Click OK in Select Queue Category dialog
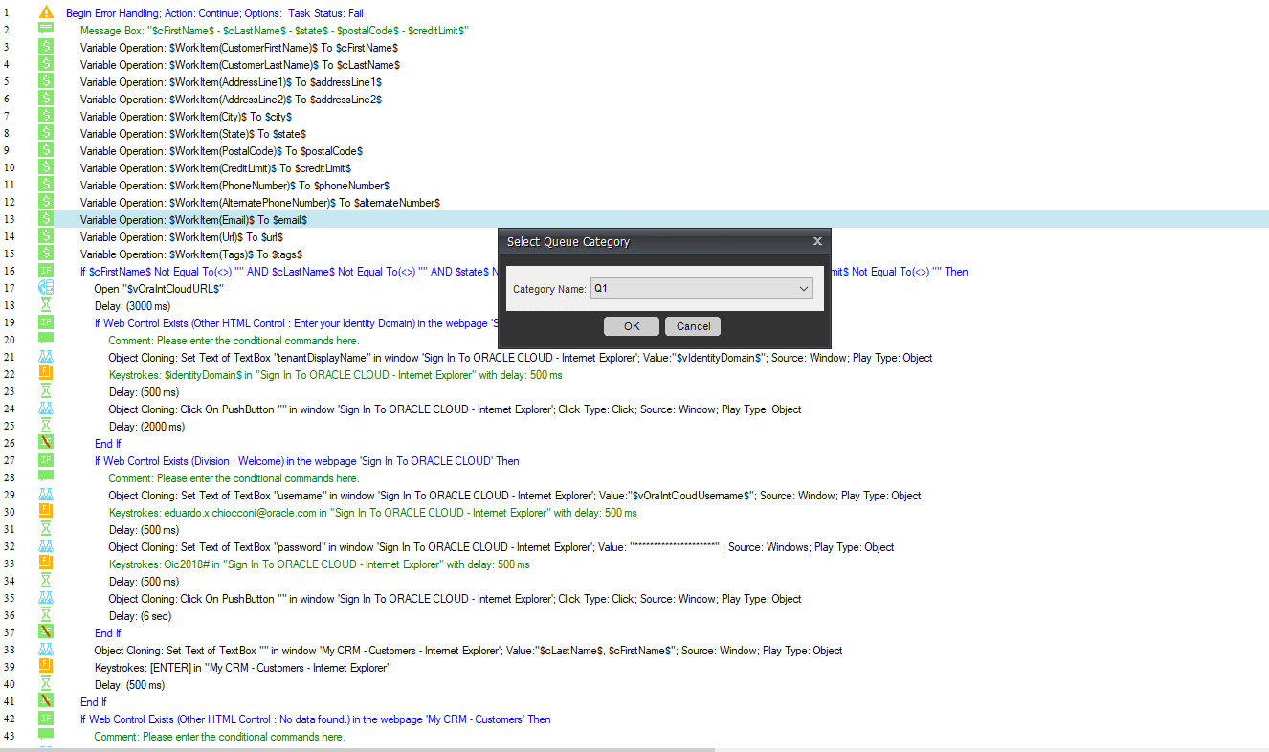 (x=632, y=326)
